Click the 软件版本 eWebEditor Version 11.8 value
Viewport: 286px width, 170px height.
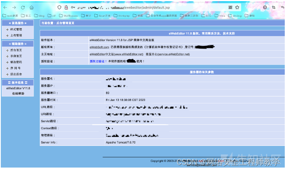point(122,40)
